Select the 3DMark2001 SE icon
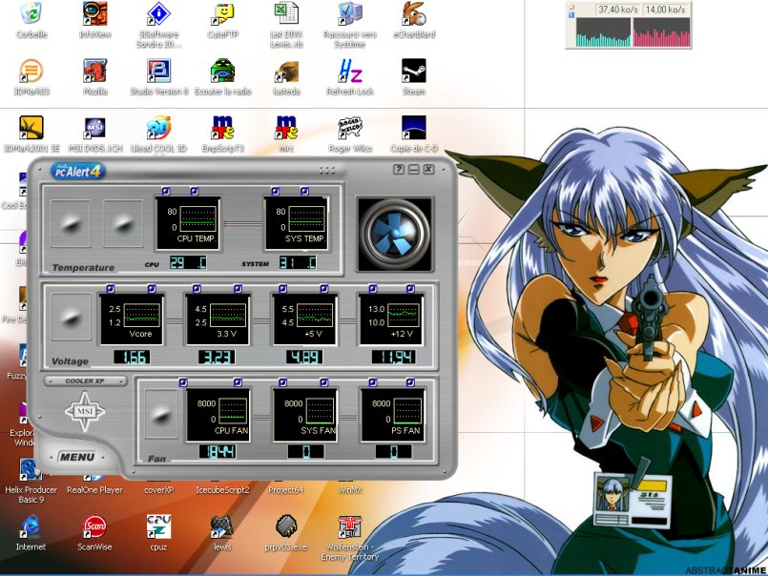The image size is (768, 576). tap(31, 128)
